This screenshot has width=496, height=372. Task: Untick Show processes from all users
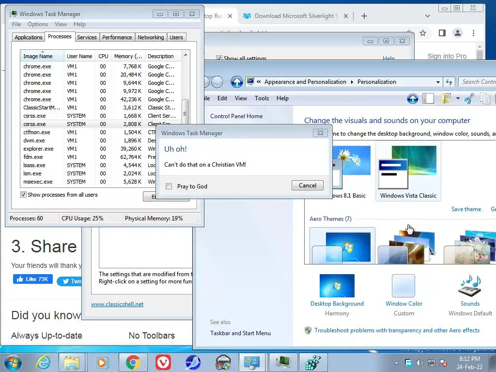pos(23,195)
